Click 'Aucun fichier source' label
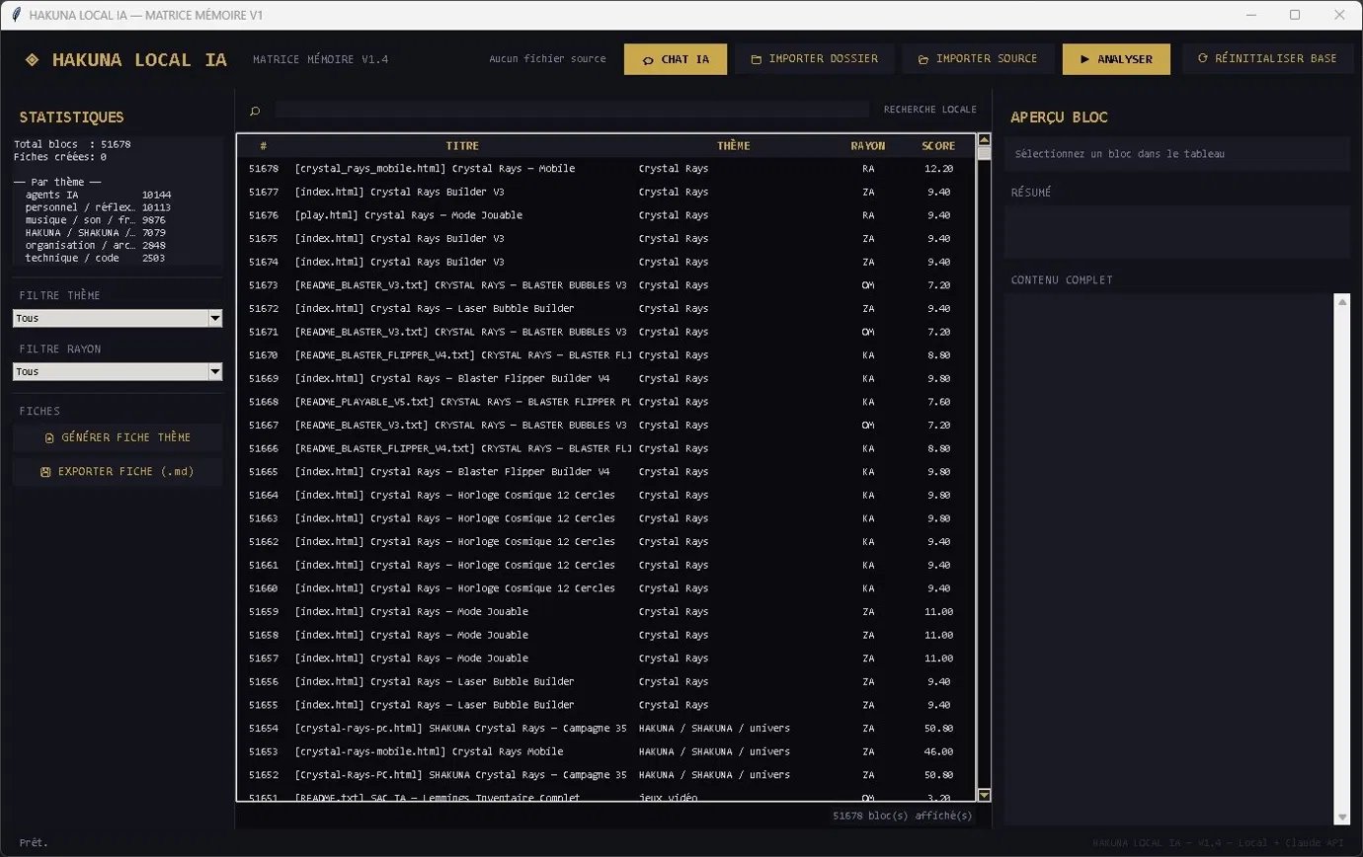The height and width of the screenshot is (857, 1363). coord(547,59)
